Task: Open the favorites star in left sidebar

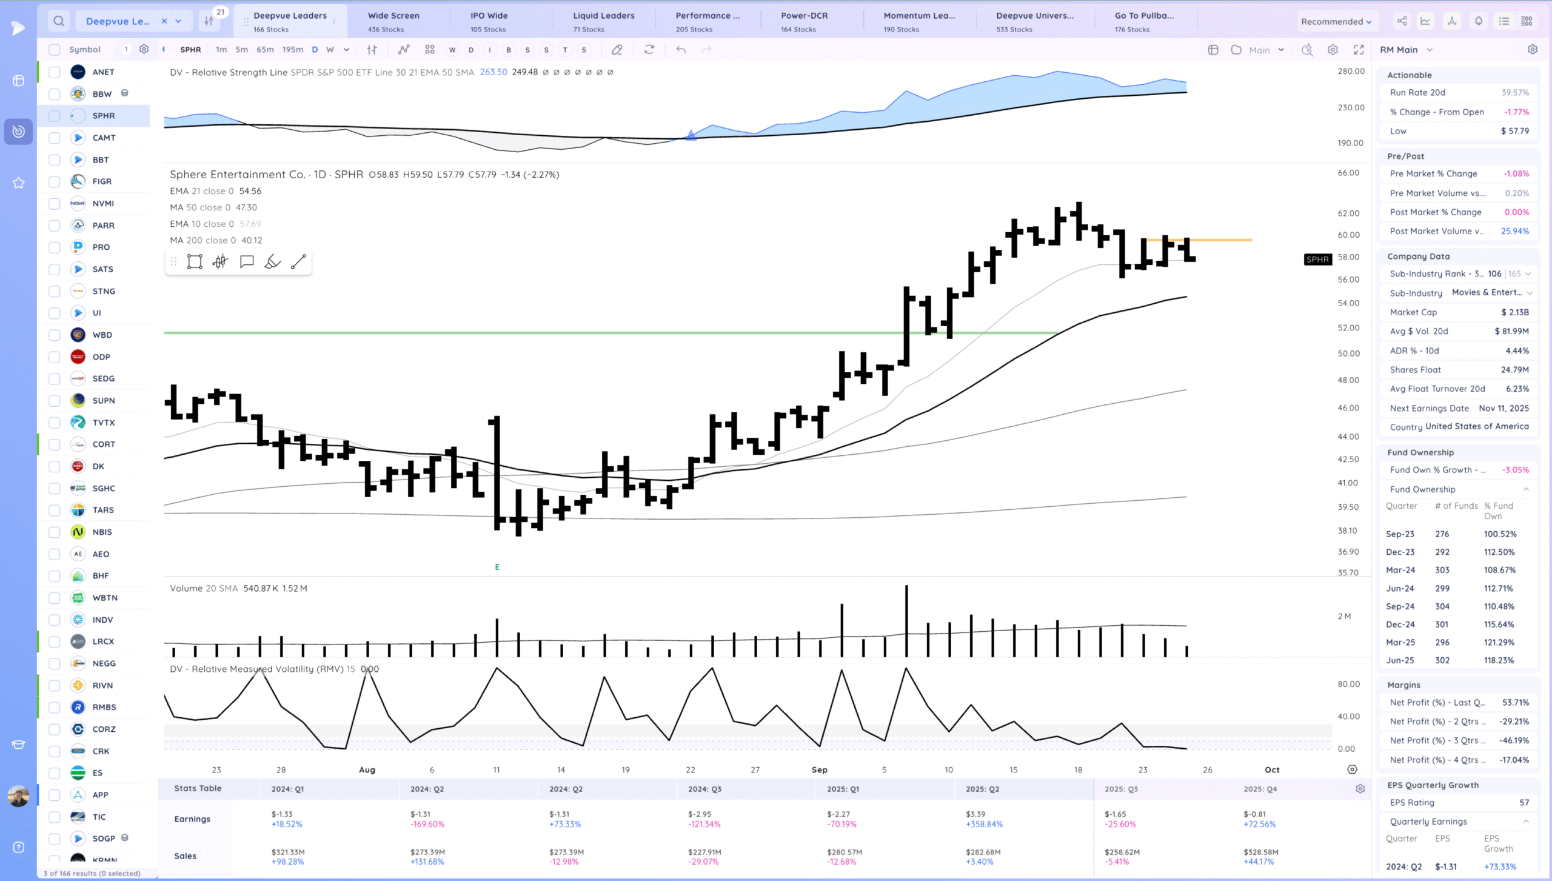Action: 19,183
